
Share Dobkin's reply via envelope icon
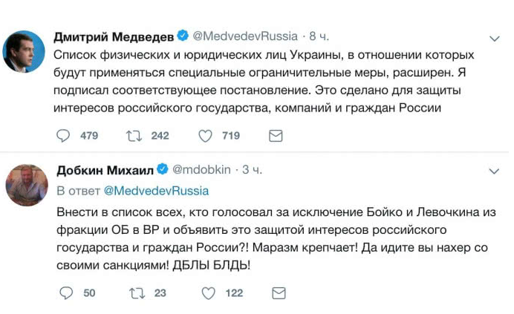click(279, 293)
